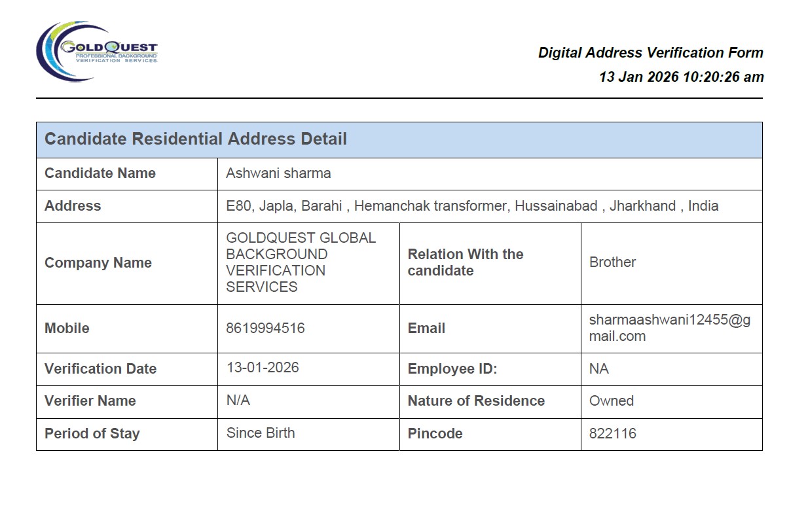
Task: Select the address text starting with E80
Action: [x=472, y=206]
